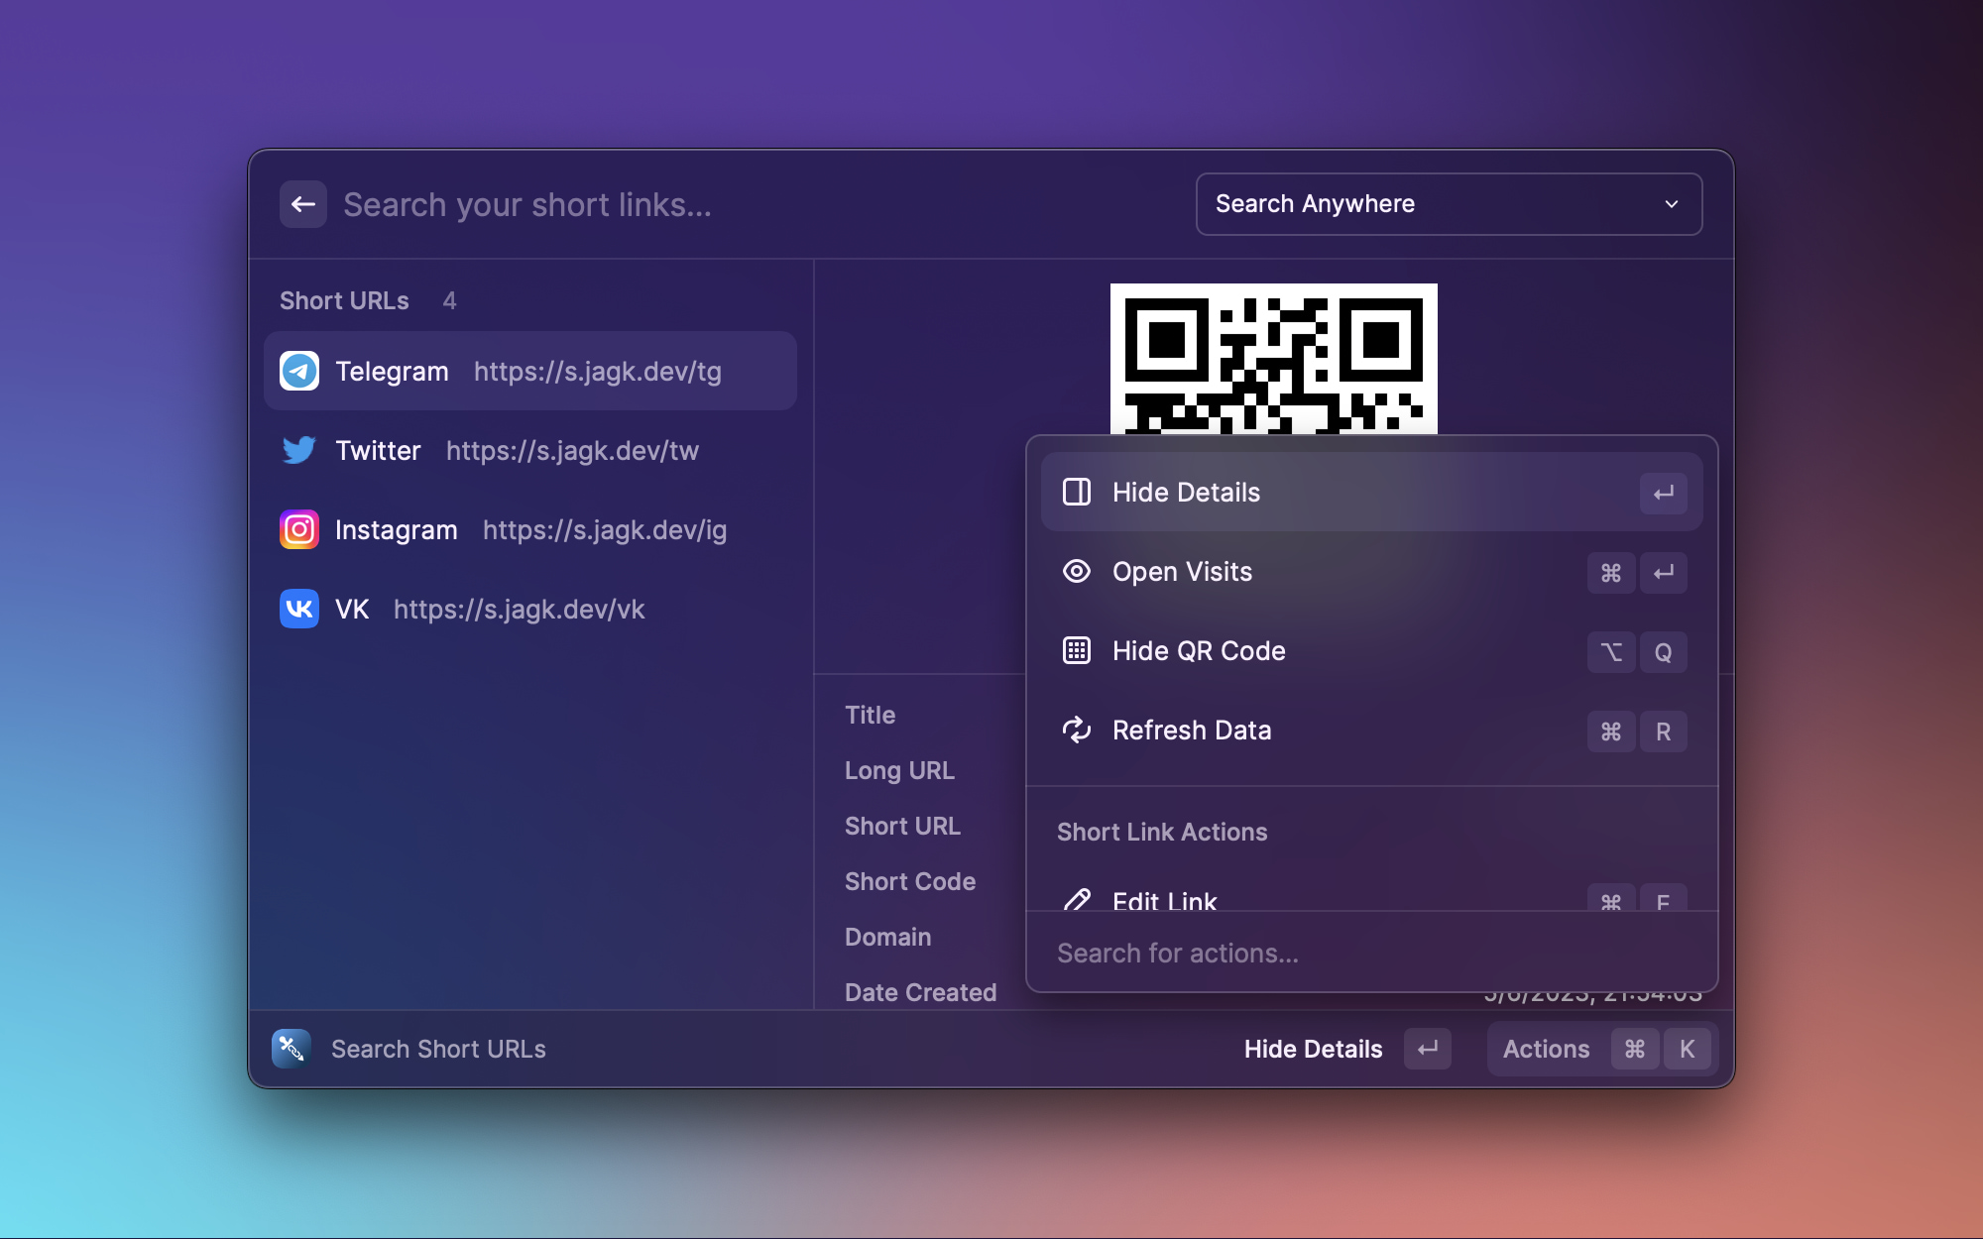Click the eye icon for Open Visits
The image size is (1983, 1239).
click(1076, 572)
